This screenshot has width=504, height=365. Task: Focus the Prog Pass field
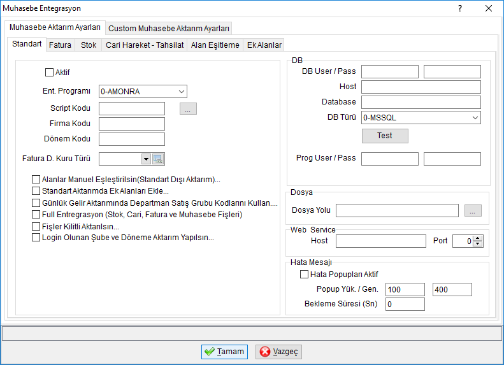(x=452, y=159)
